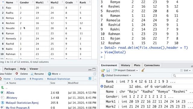This screenshot has width=193, height=109.
Task: Click the project directory icon beside breadcrumb
Action: [90, 78]
